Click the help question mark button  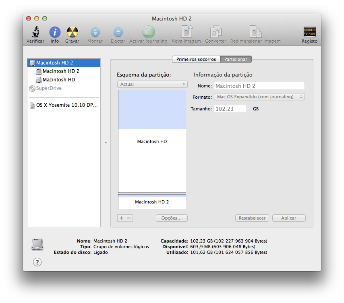37,262
